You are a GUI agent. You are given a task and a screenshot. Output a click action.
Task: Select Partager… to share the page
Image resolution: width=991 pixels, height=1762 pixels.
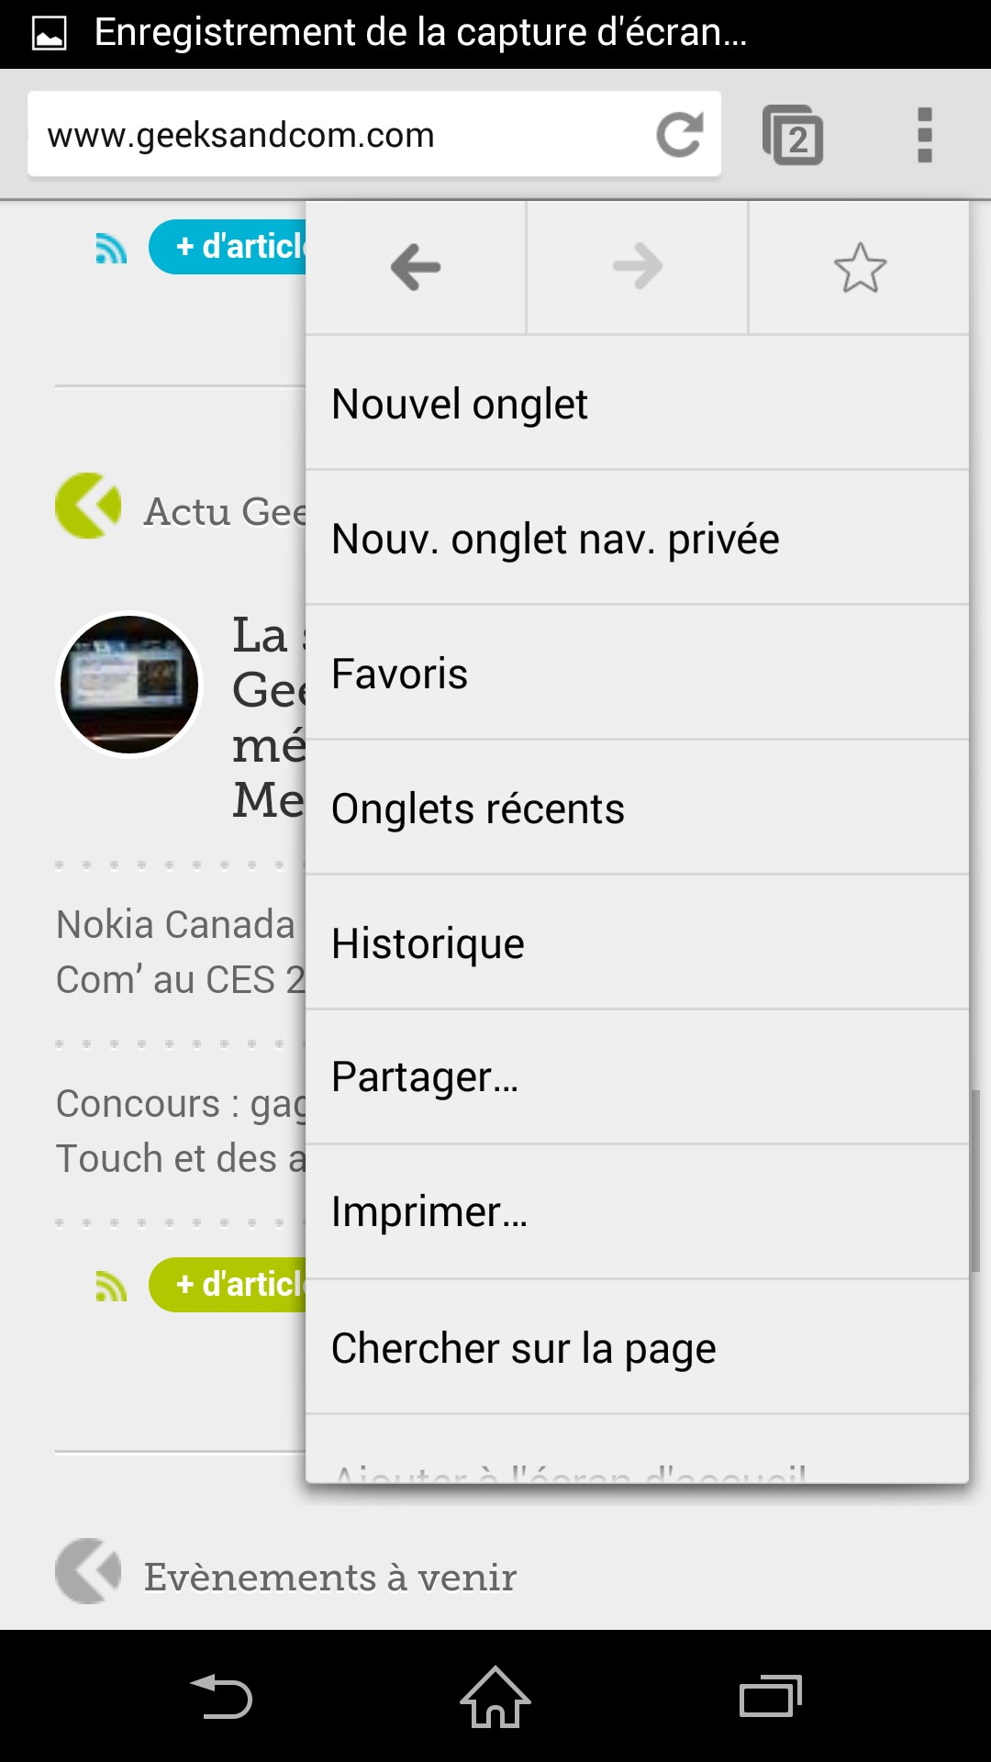[637, 1077]
